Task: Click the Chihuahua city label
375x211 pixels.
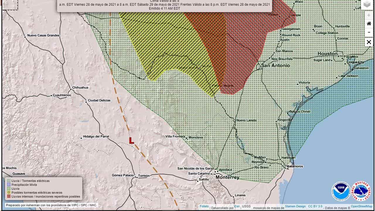Action: click(80, 88)
